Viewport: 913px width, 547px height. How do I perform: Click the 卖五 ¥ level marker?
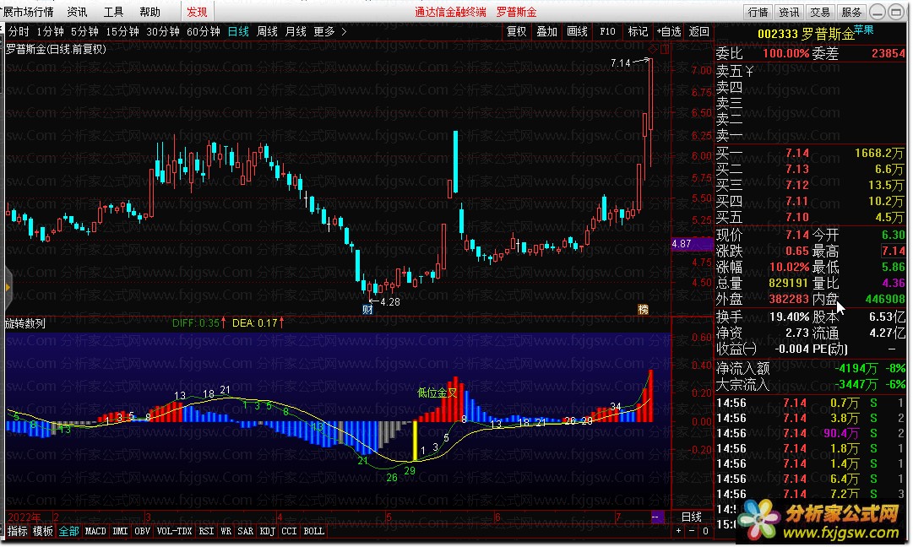pyautogui.click(x=735, y=71)
